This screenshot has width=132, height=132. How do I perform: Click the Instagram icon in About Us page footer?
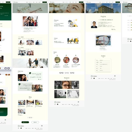click(x=55, y=104)
